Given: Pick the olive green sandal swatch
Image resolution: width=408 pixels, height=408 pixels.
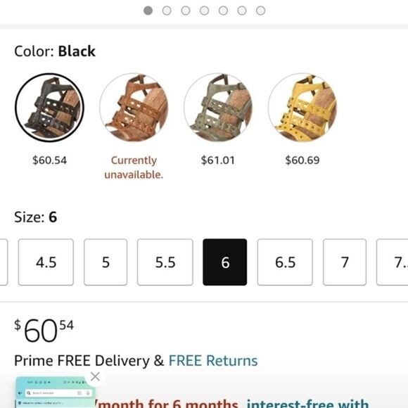Looking at the screenshot, I should (218, 108).
